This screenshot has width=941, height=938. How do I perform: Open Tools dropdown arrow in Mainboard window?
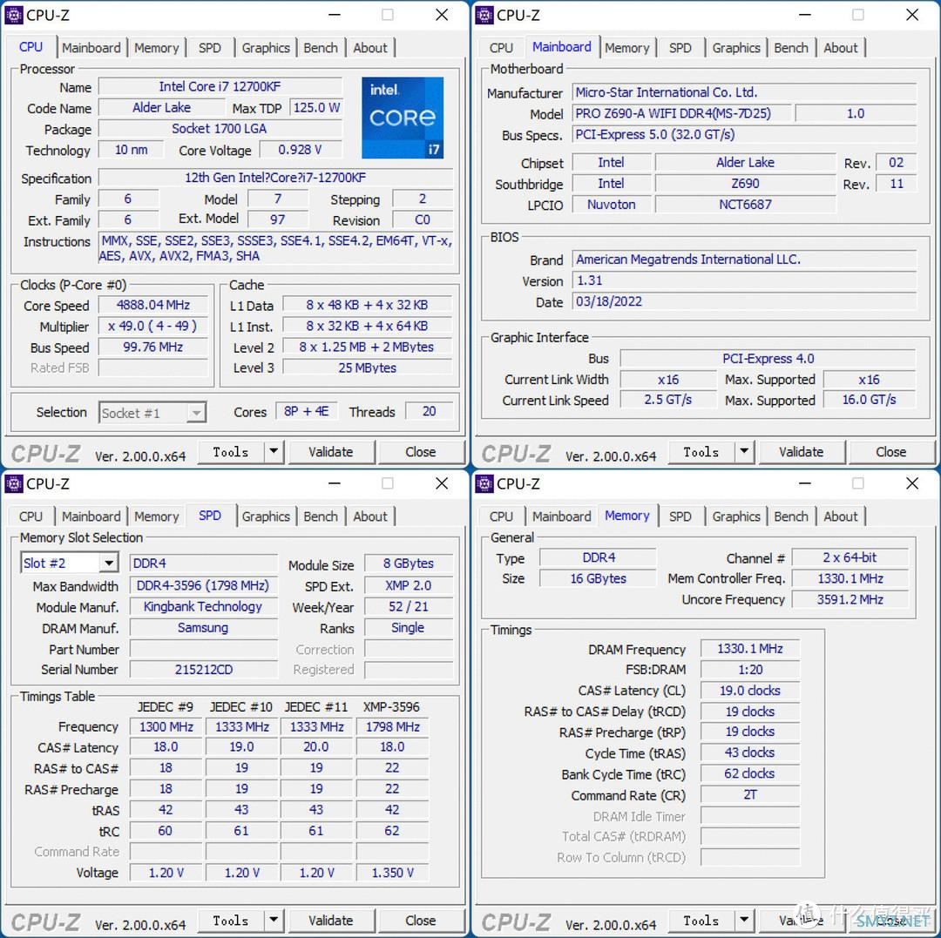pos(744,452)
